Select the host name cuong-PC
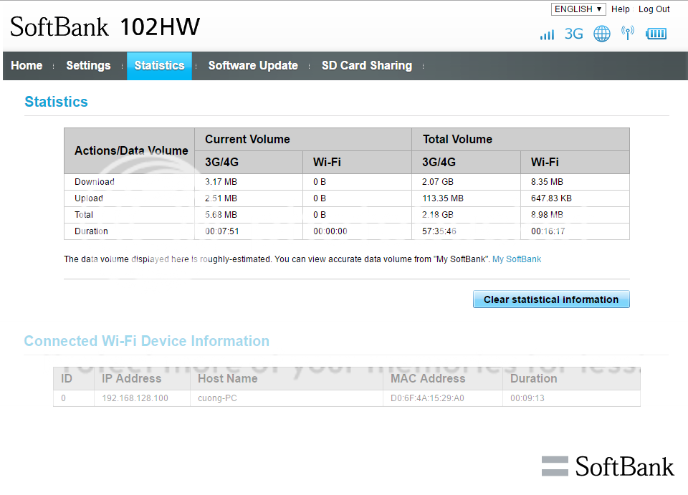Image resolution: width=688 pixels, height=495 pixels. [x=217, y=398]
